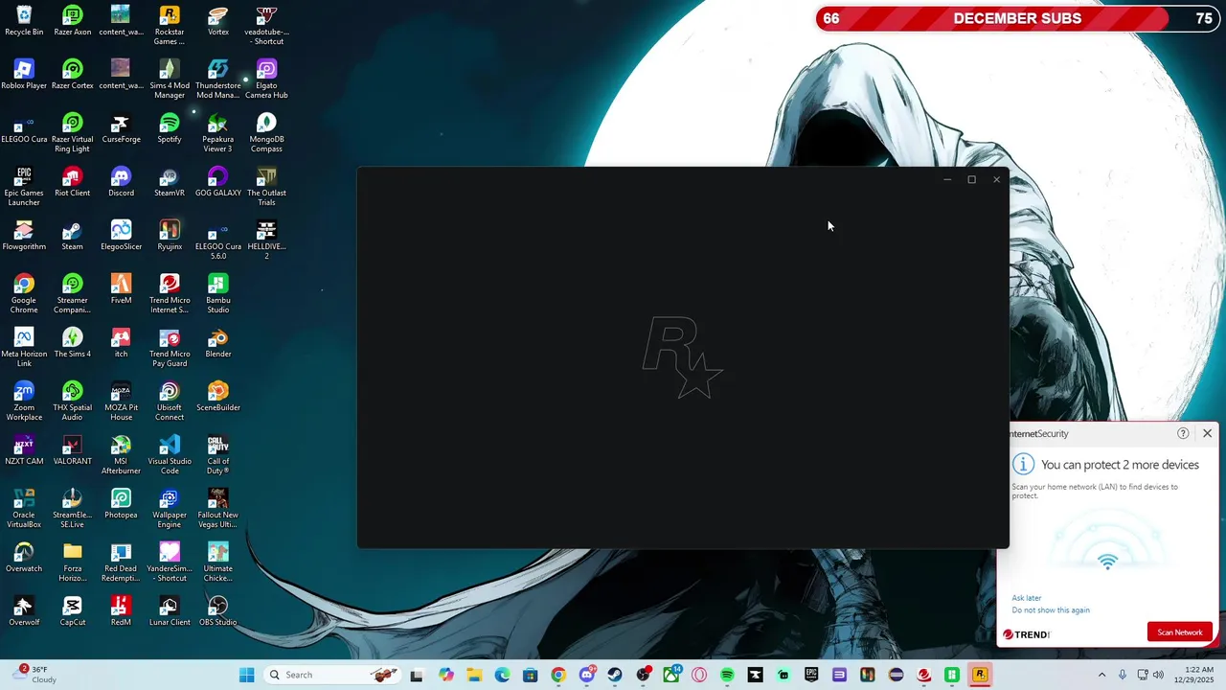Open Lunar Client desktop shortcut
Screen dimensions: 1226x690
tap(170, 610)
